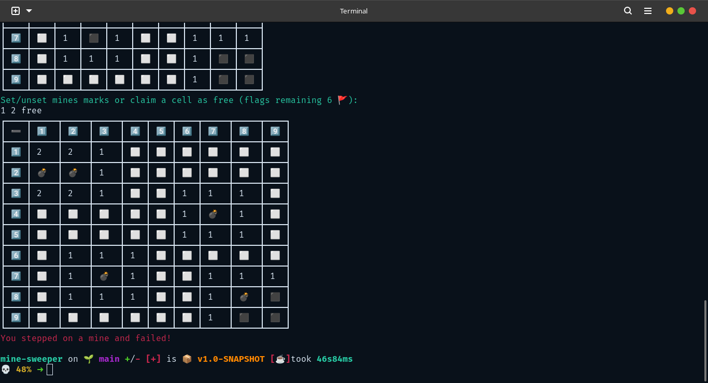
Task: Click row header 4 of the lower board
Action: 16,214
